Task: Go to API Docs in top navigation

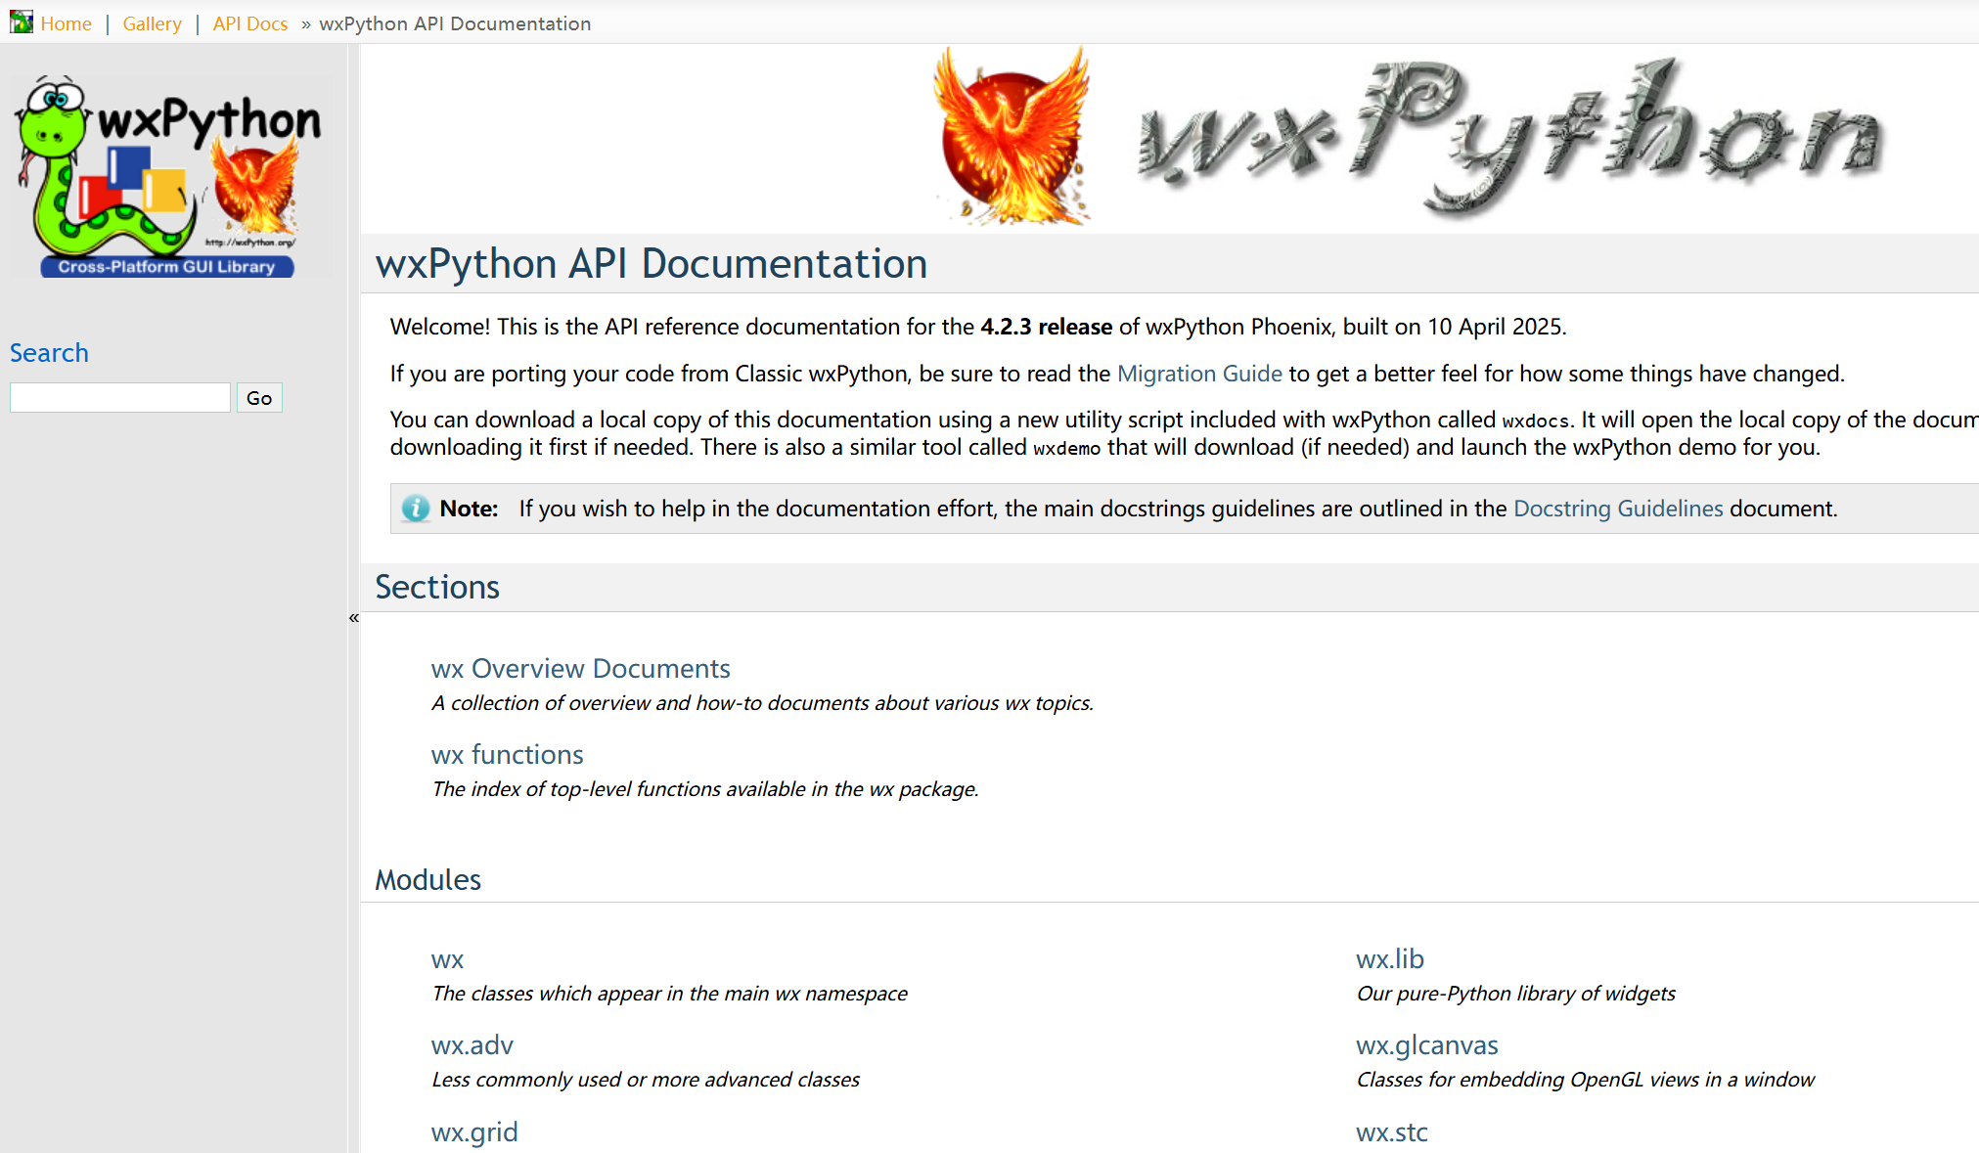Action: [250, 23]
